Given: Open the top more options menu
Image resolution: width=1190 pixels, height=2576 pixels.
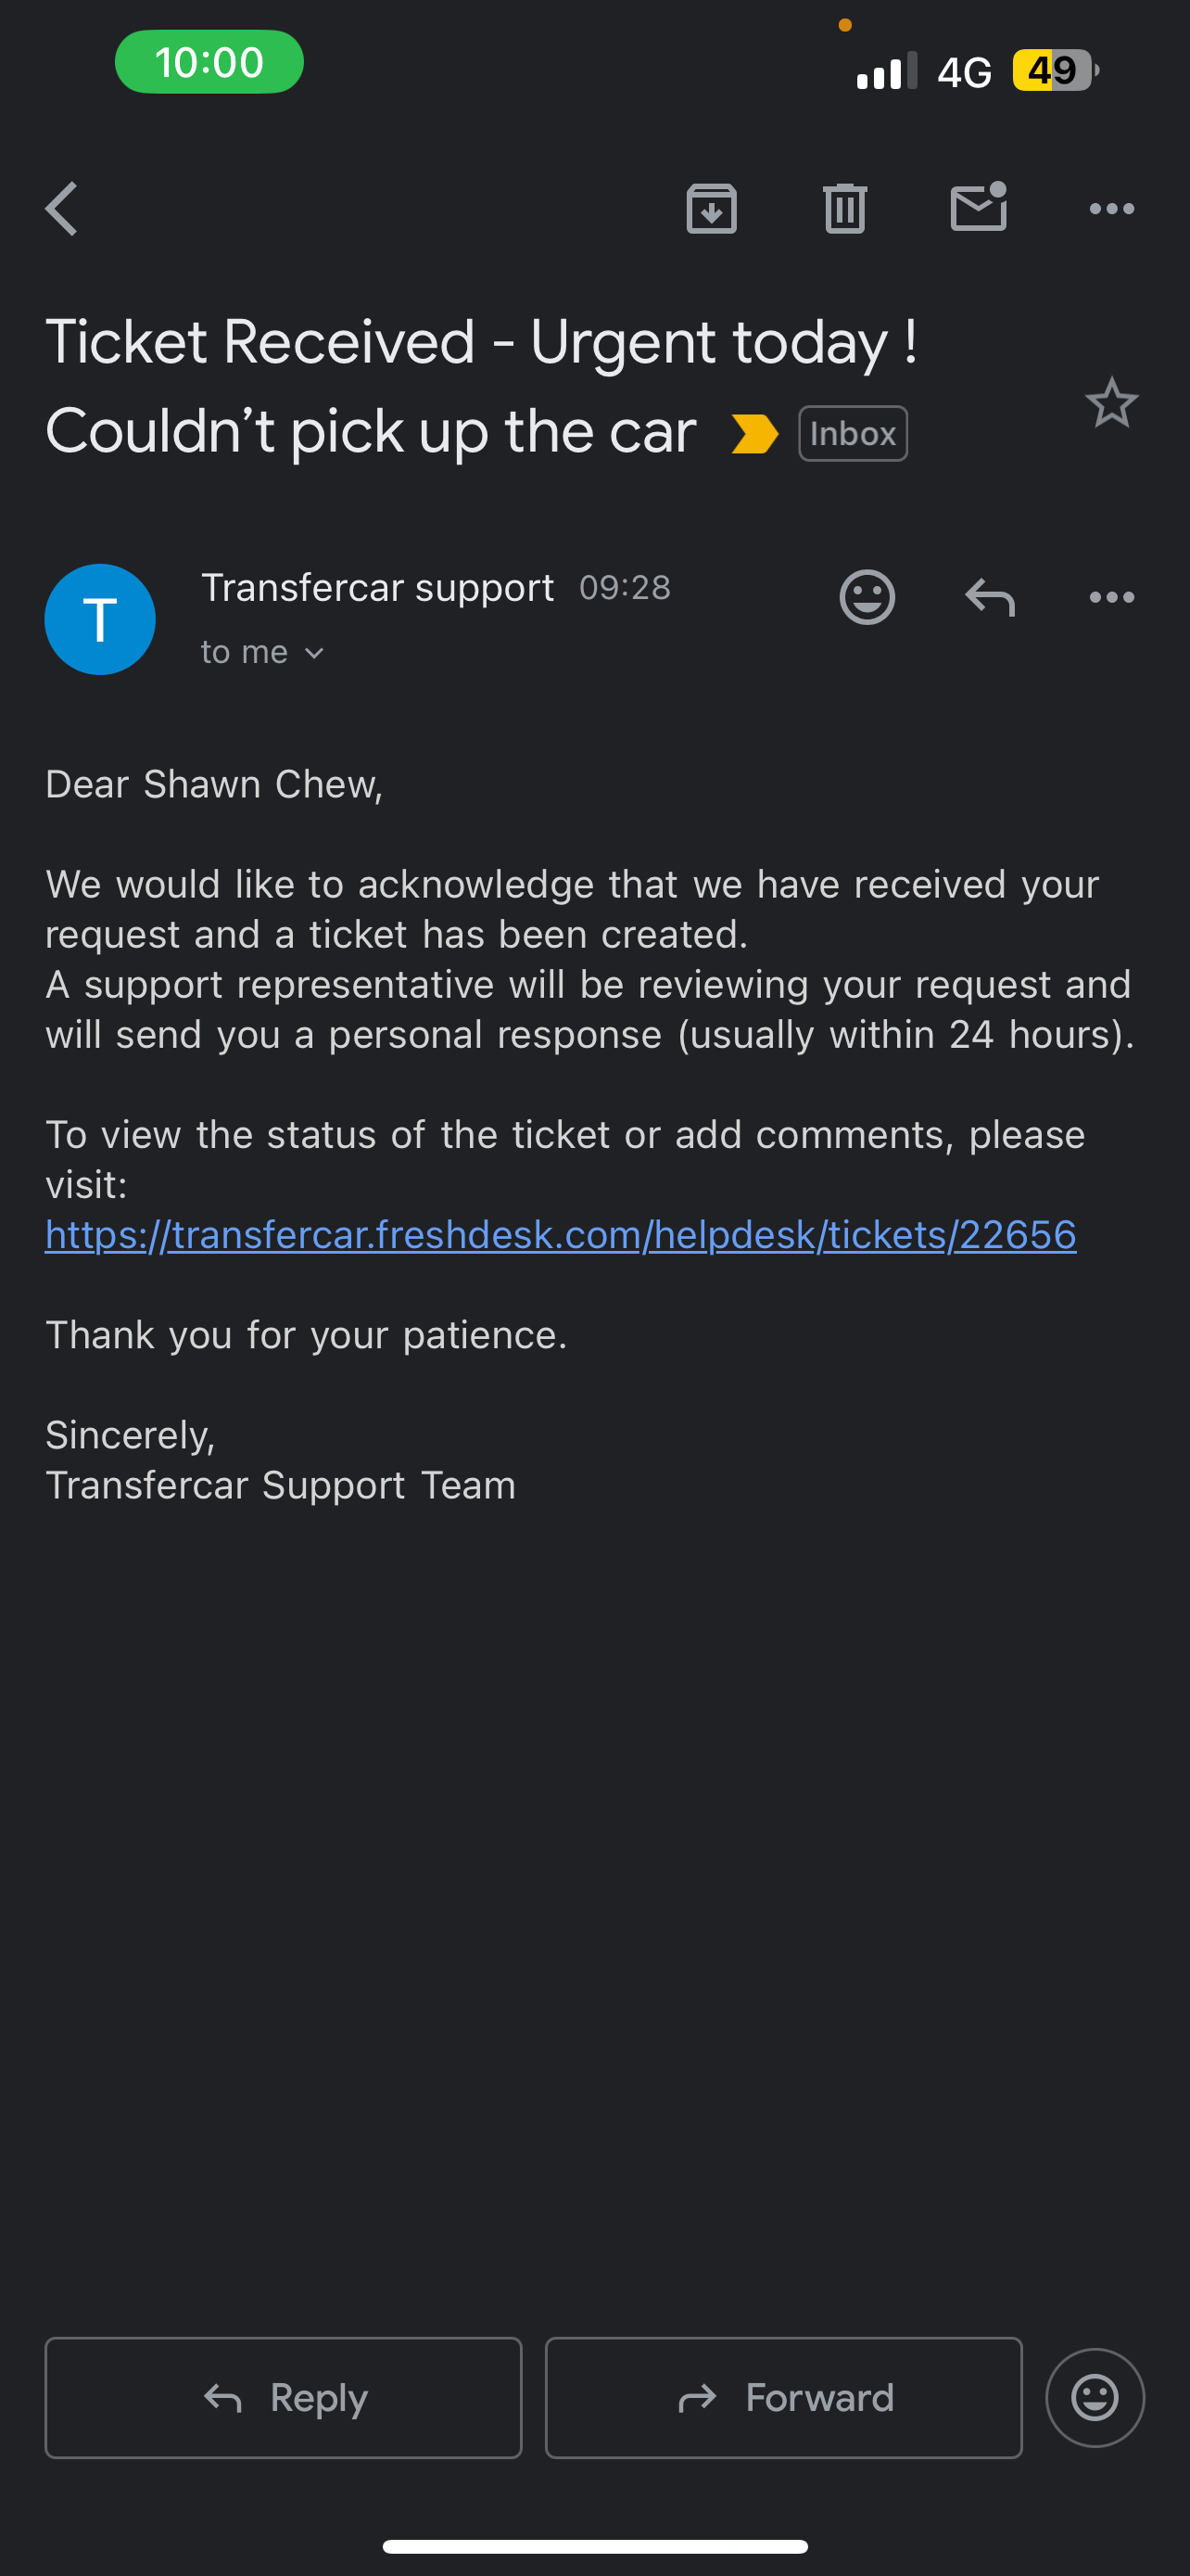Looking at the screenshot, I should [x=1112, y=209].
